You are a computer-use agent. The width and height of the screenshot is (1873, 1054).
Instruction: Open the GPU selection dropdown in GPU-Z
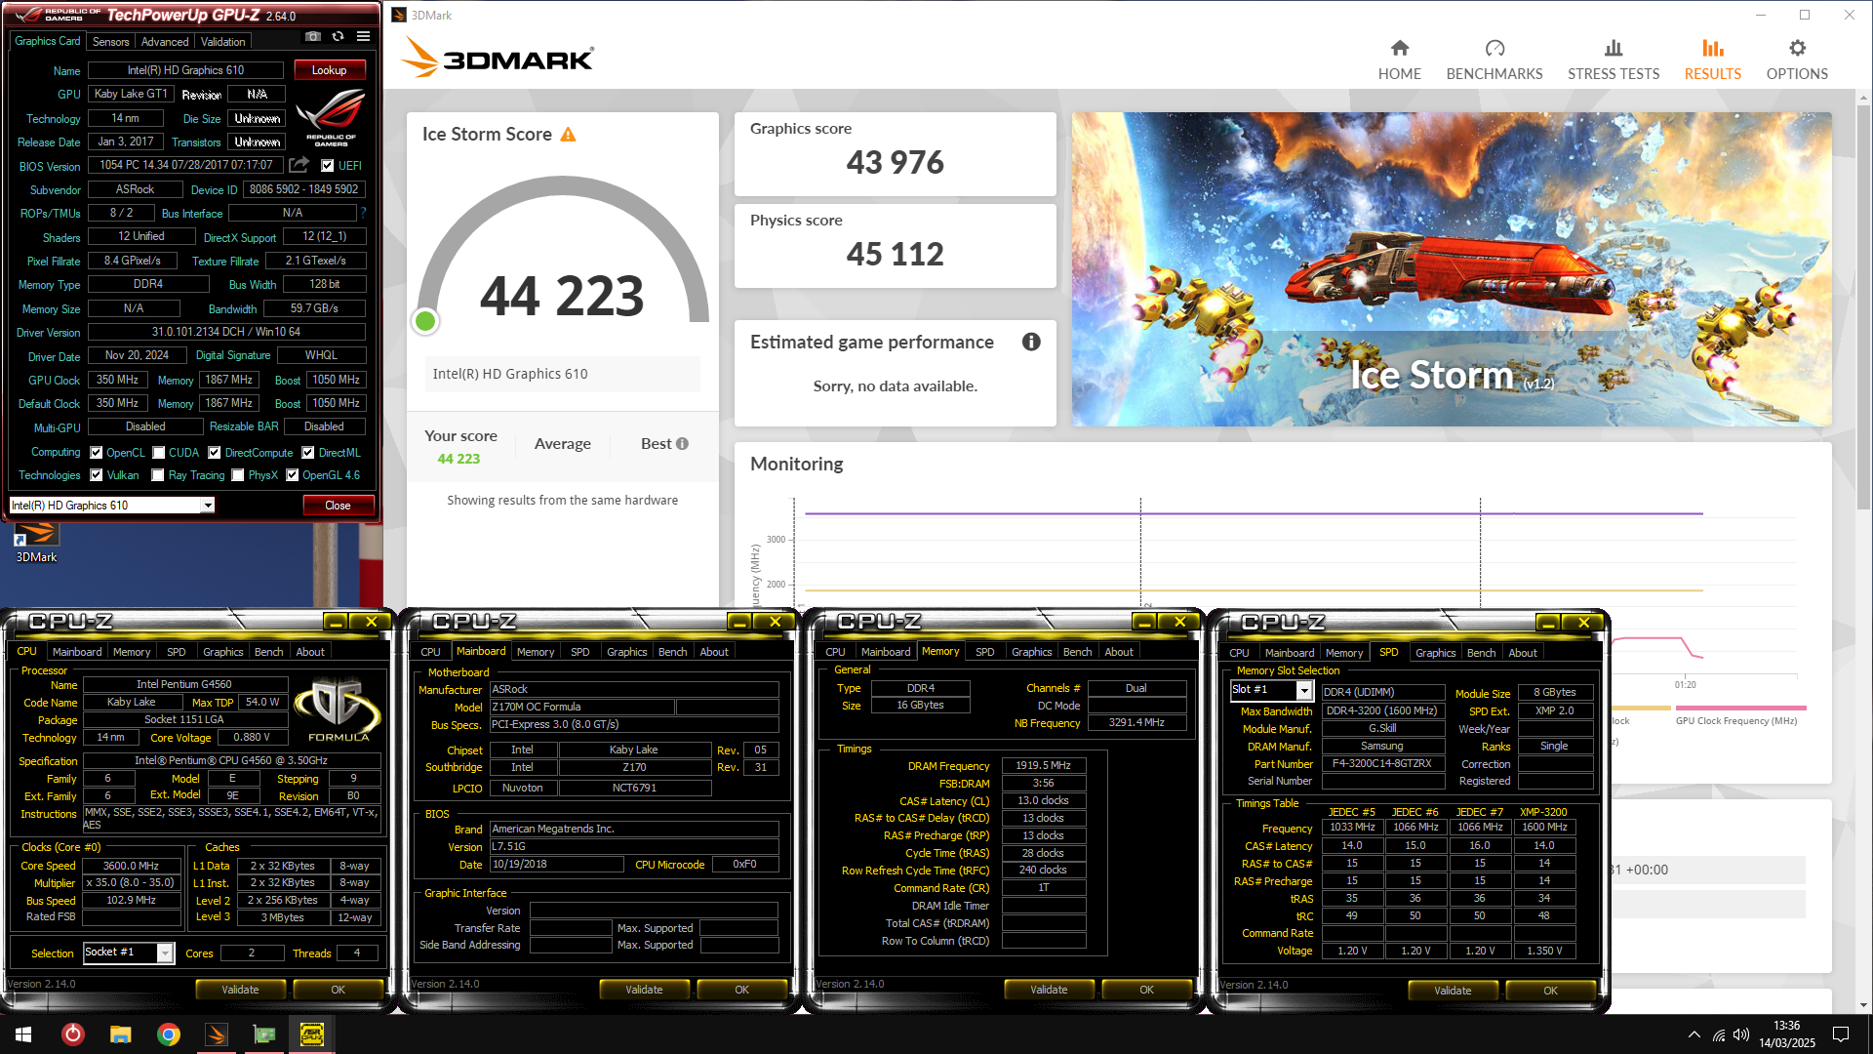[x=207, y=506]
